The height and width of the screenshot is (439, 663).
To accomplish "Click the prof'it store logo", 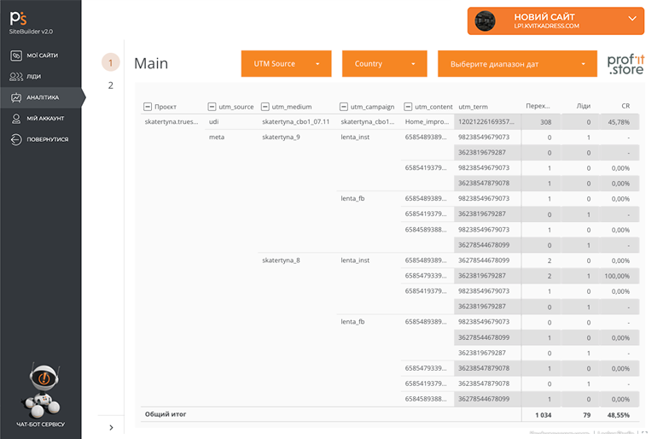I will click(x=625, y=65).
